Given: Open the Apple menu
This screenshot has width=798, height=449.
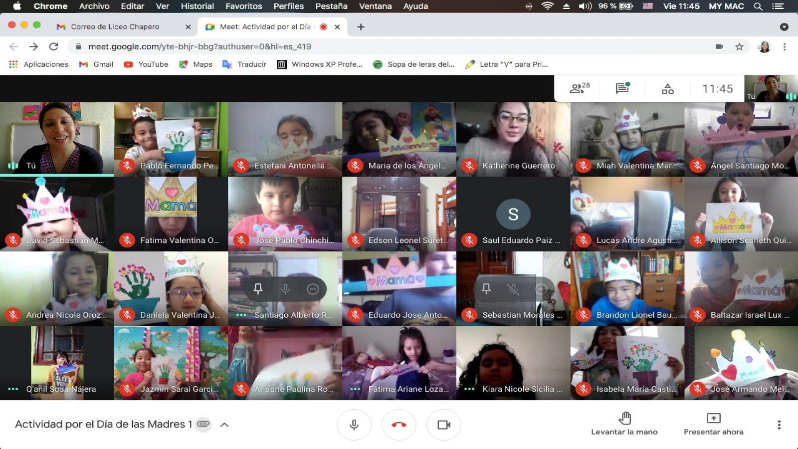Looking at the screenshot, I should 17,6.
